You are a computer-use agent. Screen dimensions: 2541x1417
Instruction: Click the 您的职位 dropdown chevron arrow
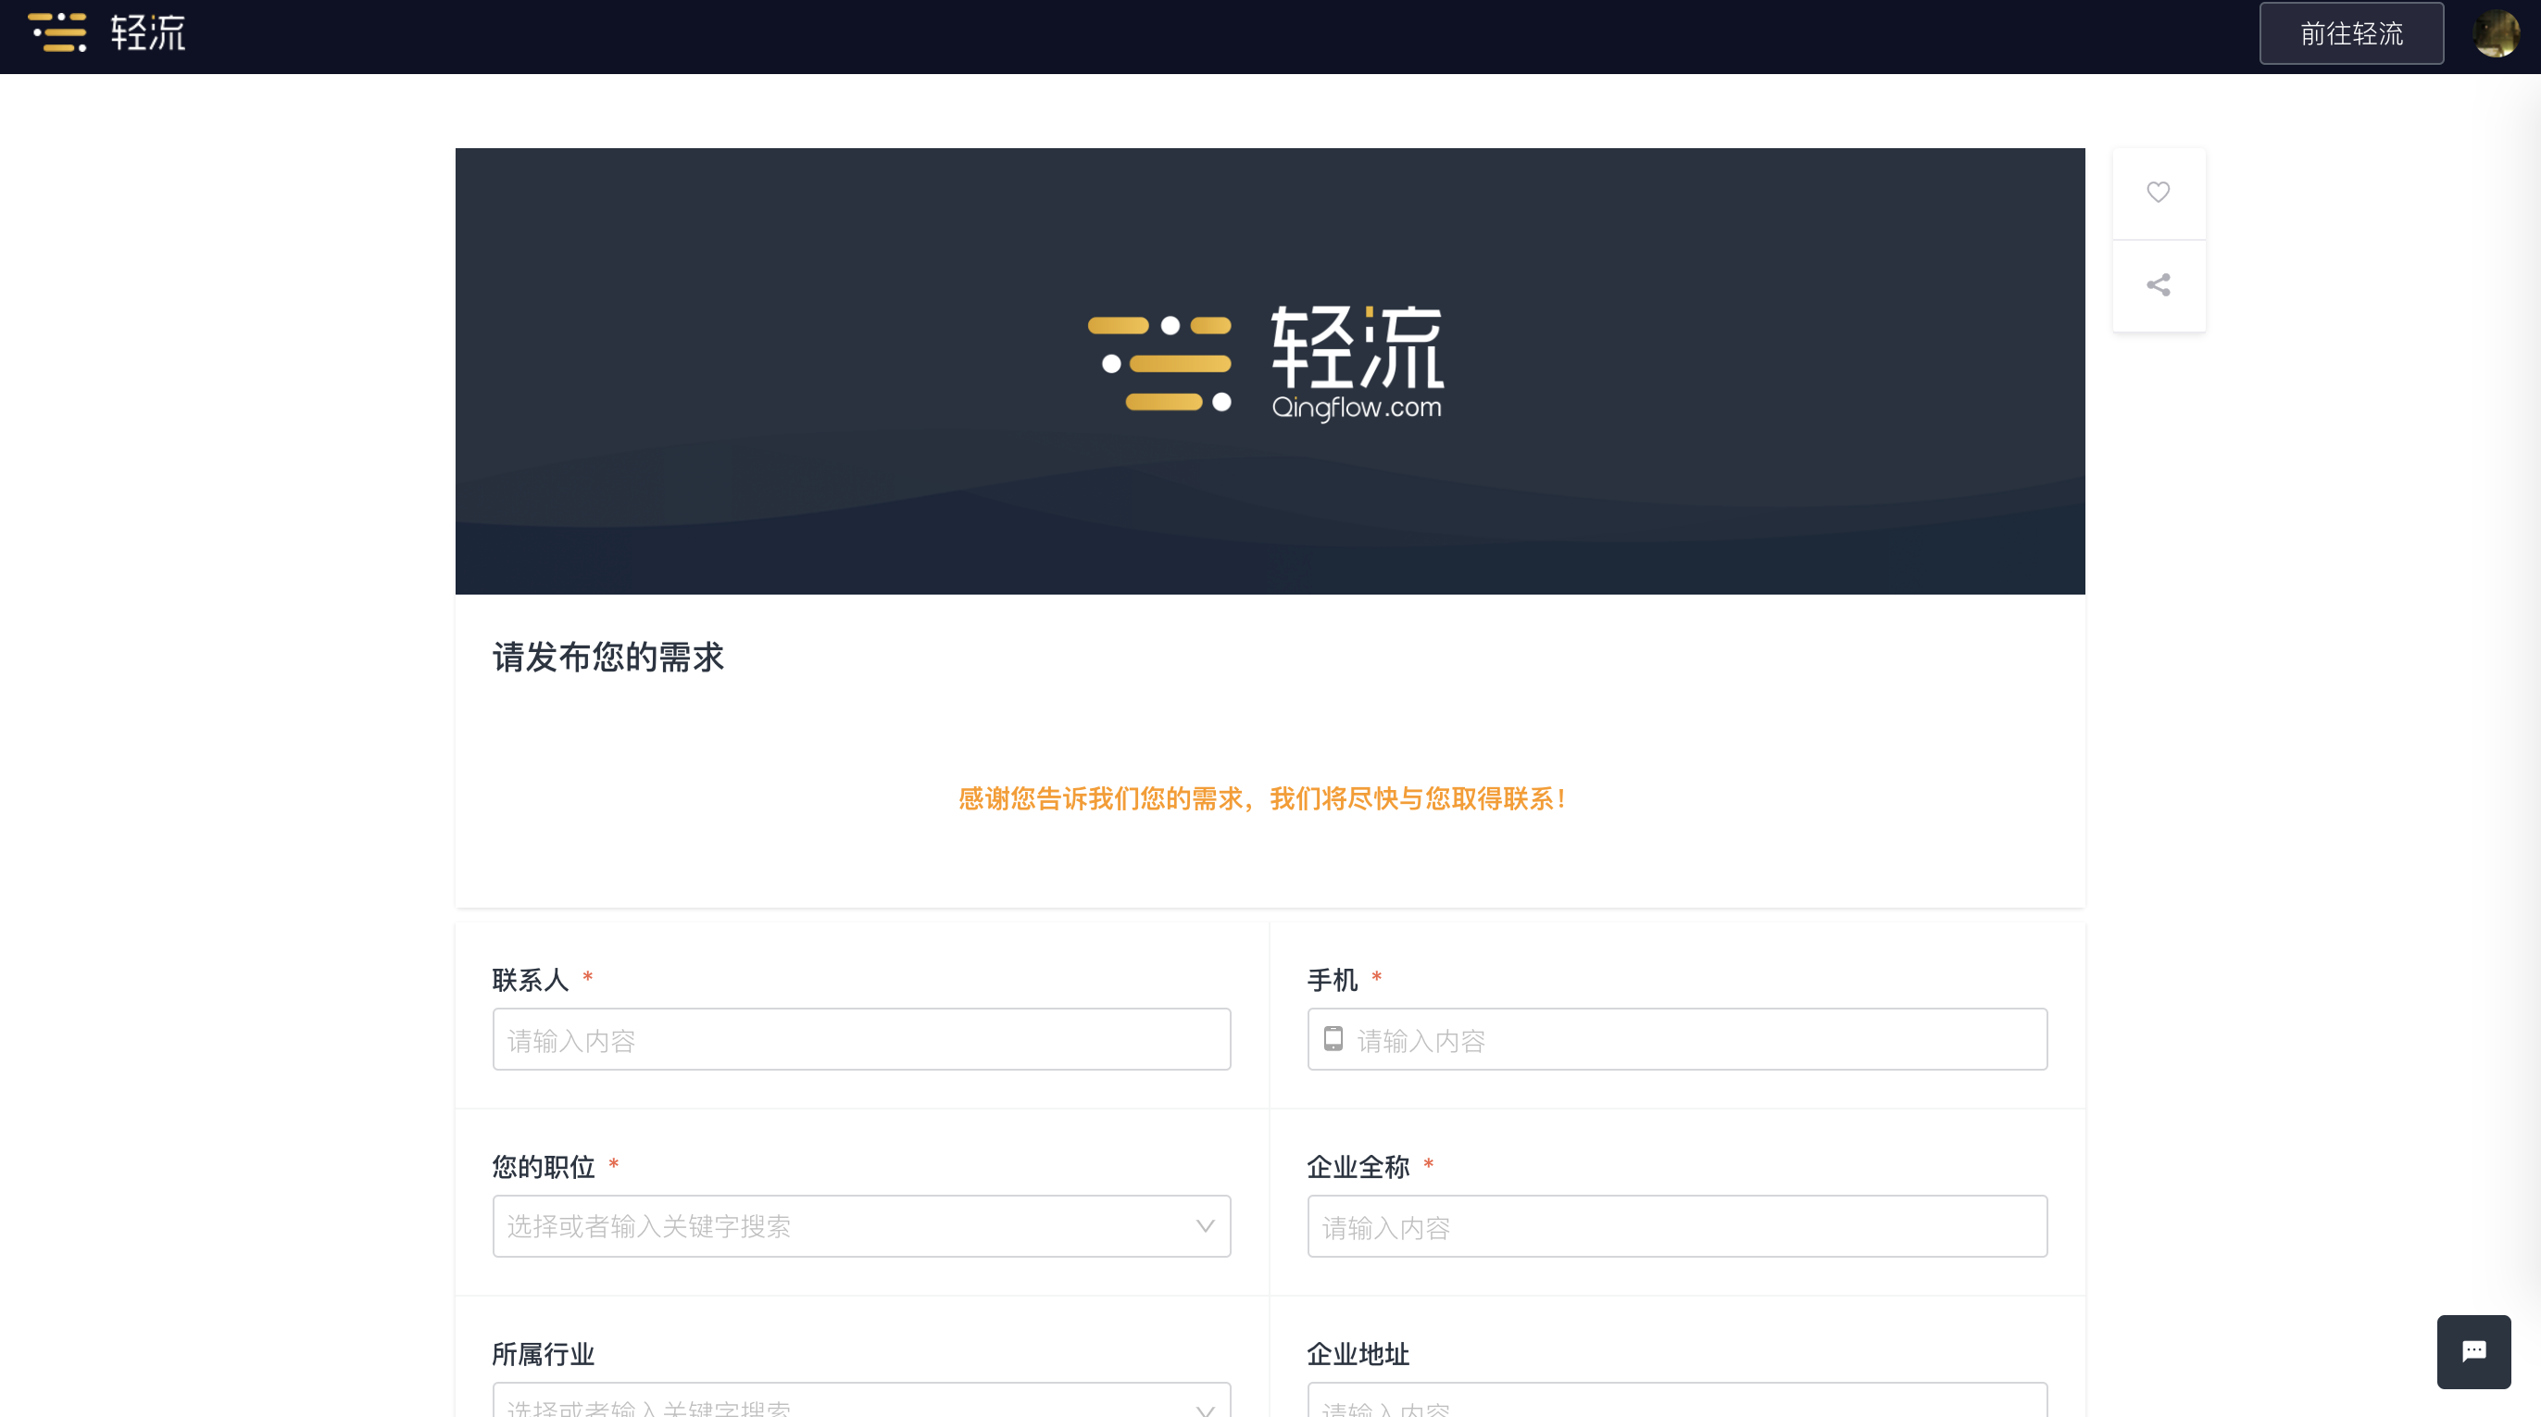point(1205,1225)
